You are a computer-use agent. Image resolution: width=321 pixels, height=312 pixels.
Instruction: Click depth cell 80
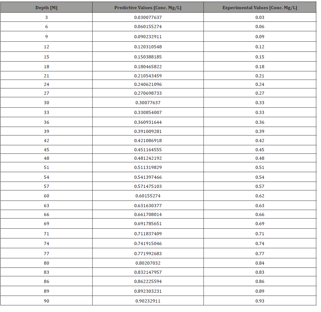coord(46,263)
